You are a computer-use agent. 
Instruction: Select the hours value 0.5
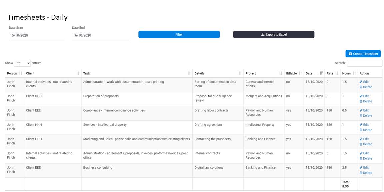[349, 113]
